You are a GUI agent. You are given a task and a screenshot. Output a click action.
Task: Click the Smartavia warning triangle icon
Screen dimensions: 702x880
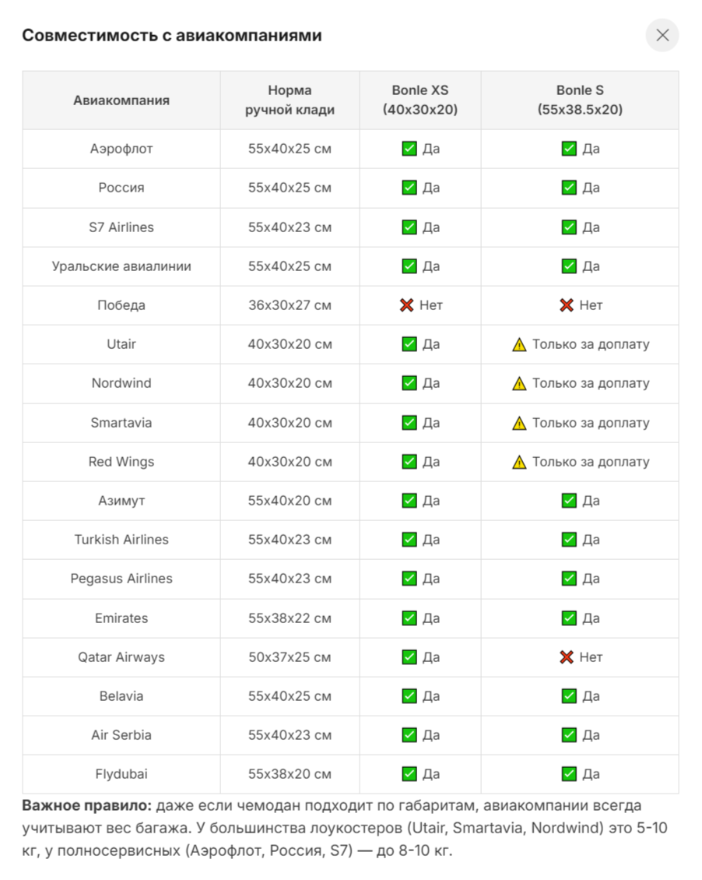[519, 423]
